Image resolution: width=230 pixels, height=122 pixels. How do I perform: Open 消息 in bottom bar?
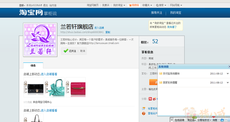[x=215, y=120]
